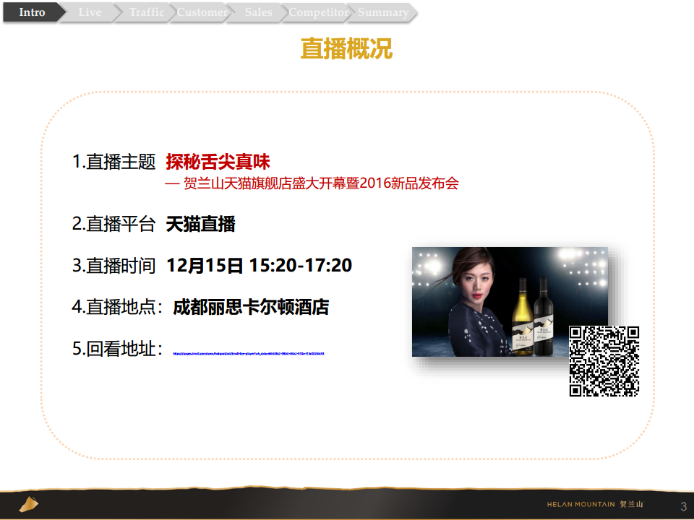Click the slide title 直播概况

(346, 48)
